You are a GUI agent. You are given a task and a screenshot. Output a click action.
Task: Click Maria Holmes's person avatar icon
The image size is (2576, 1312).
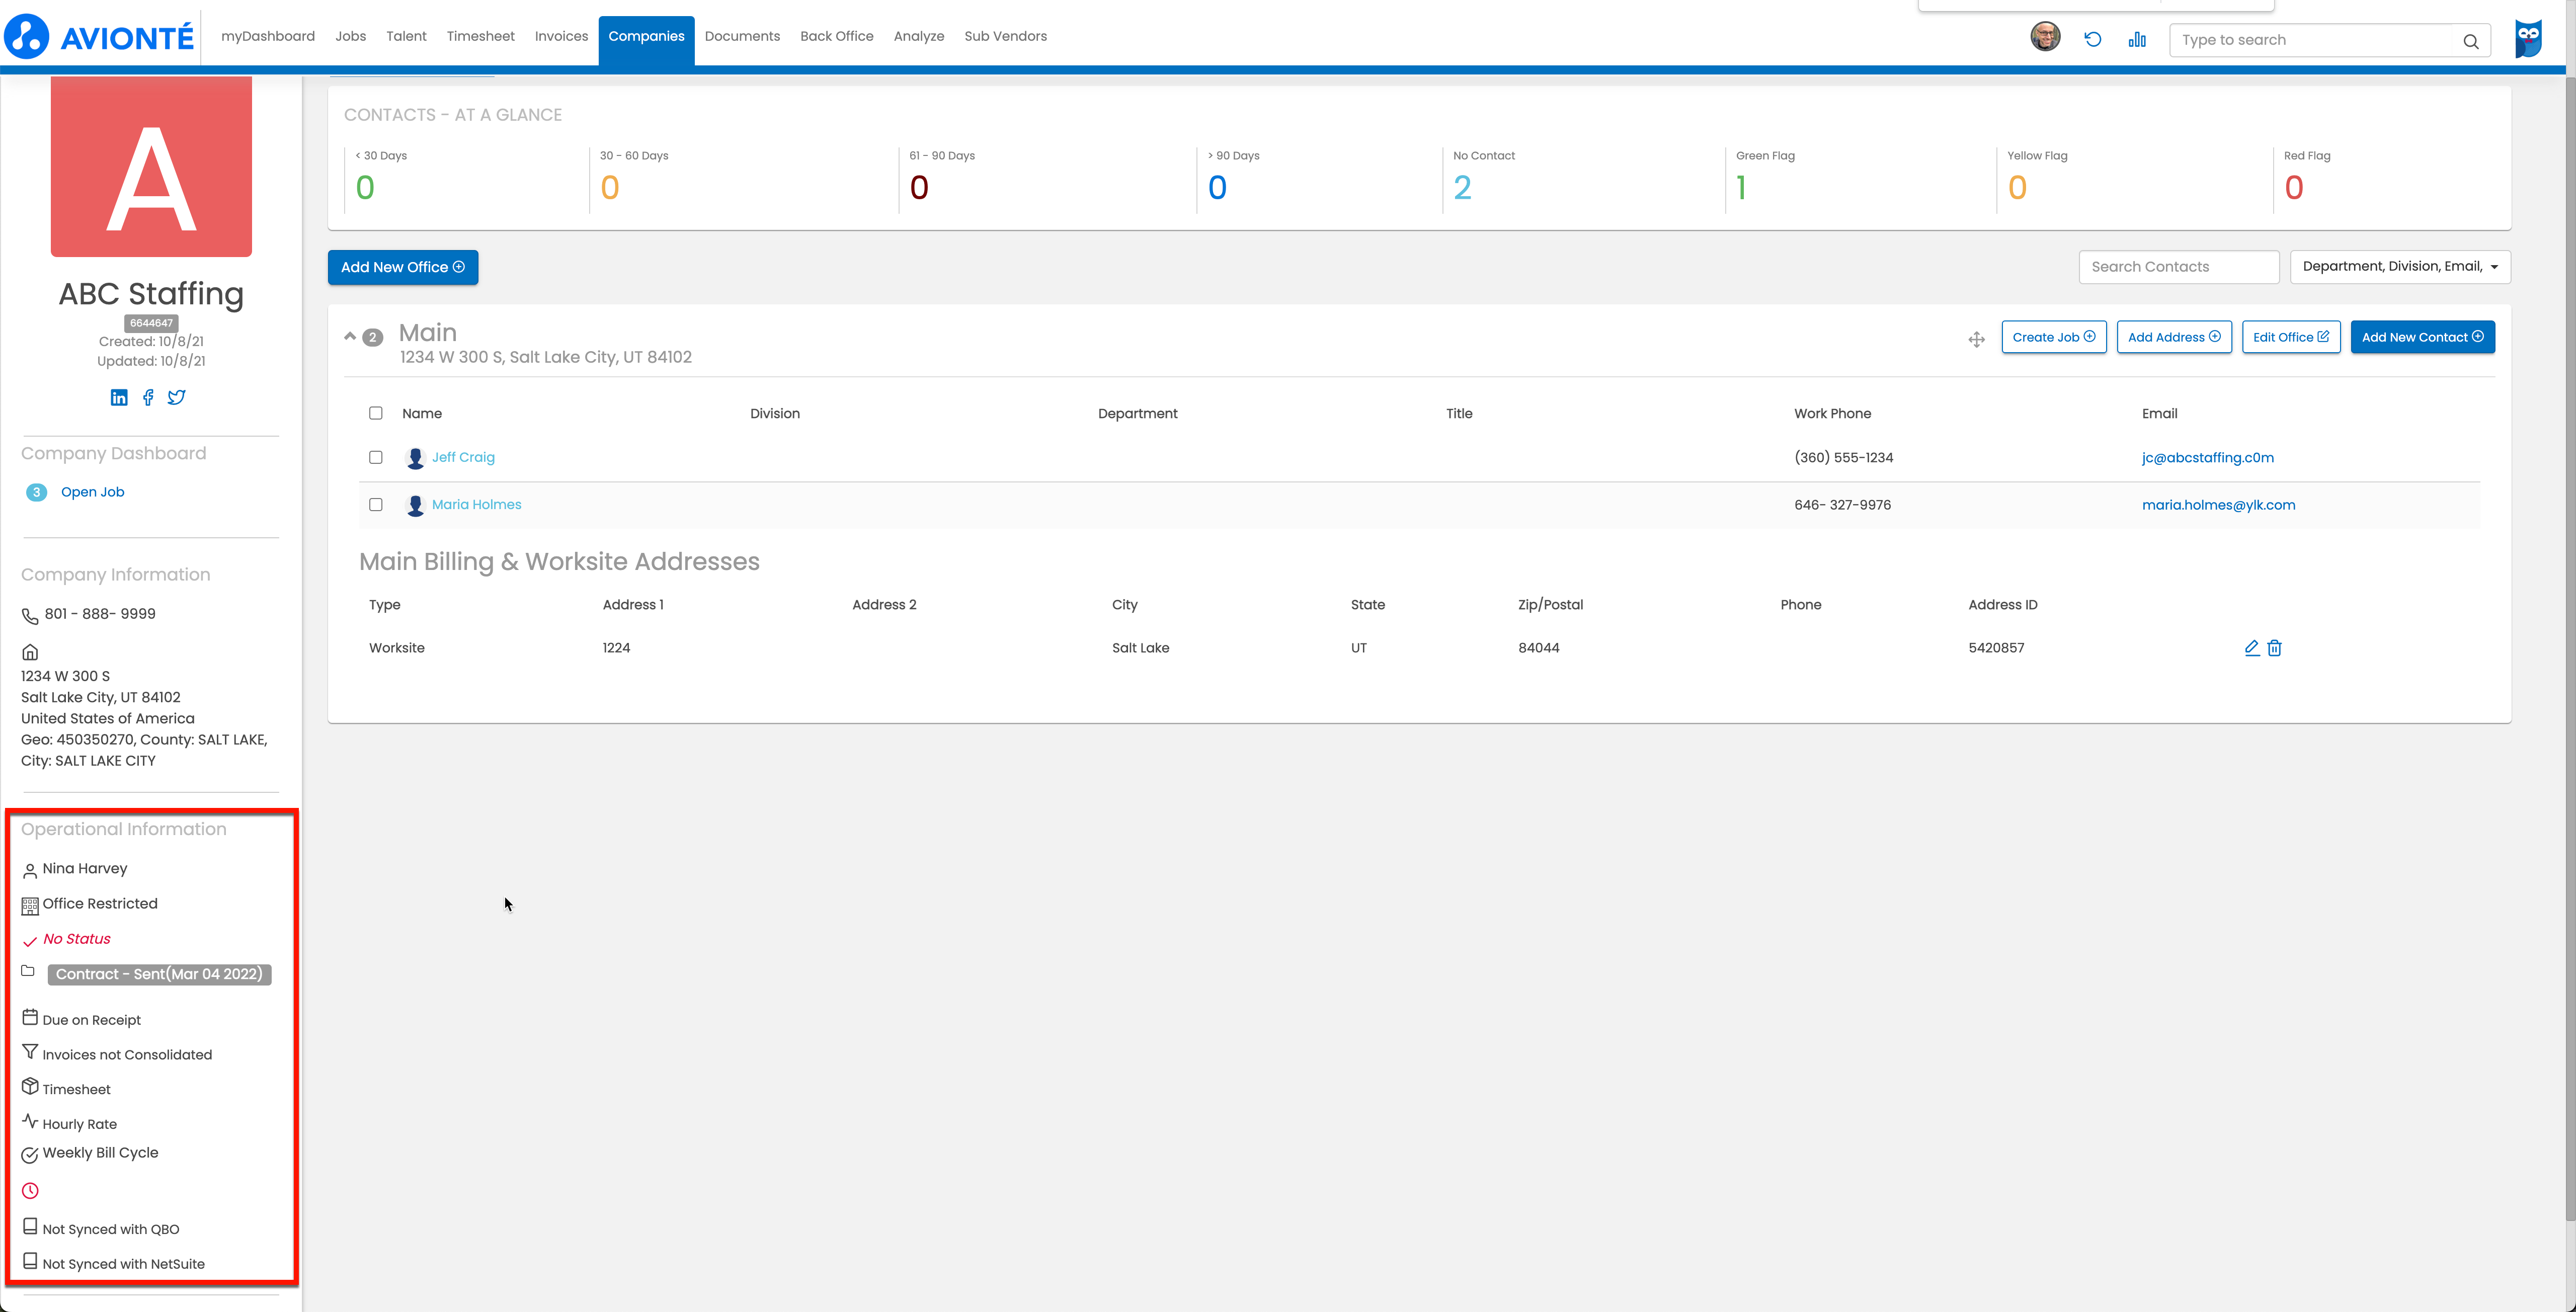click(415, 505)
